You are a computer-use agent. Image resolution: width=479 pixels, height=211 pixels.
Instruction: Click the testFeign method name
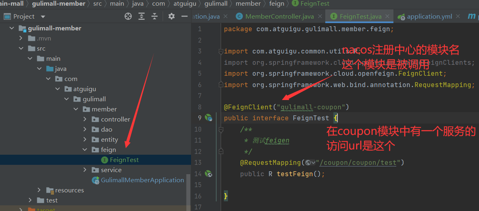click(295, 174)
